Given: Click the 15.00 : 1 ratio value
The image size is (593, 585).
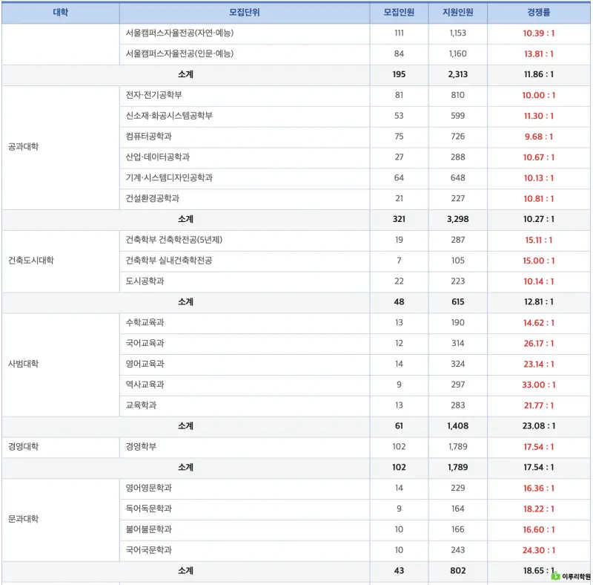Looking at the screenshot, I should [x=539, y=261].
